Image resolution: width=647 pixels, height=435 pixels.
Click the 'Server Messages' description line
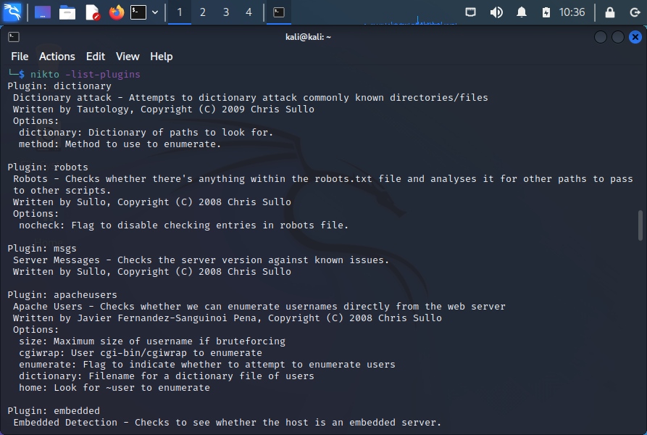pyautogui.click(x=201, y=260)
